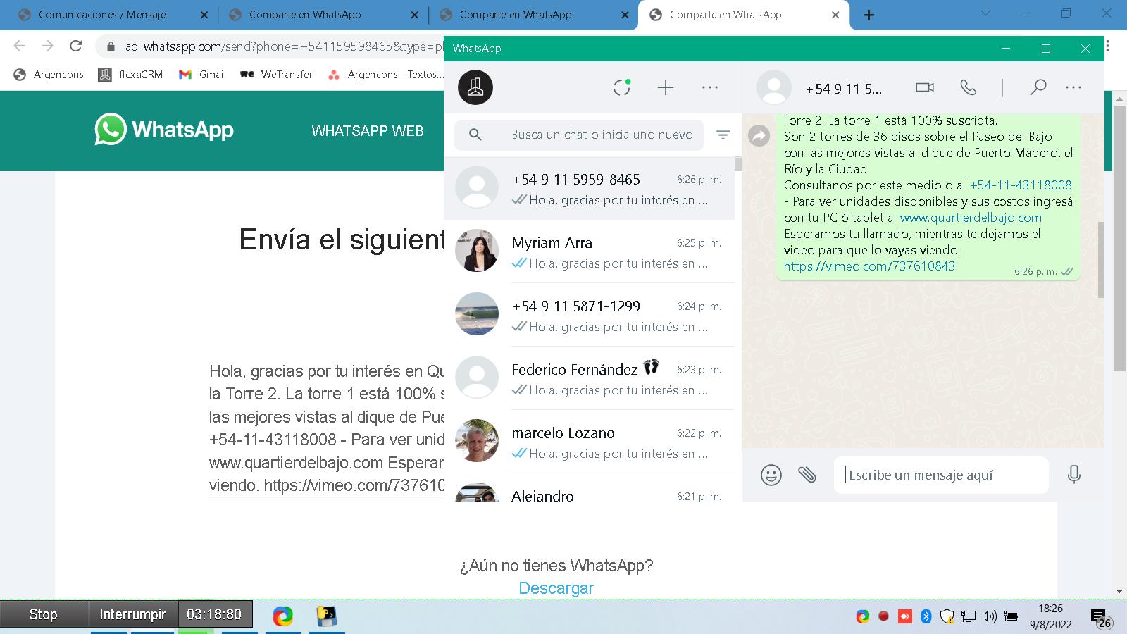Click the Stop recording button
The image size is (1127, 634).
(x=44, y=614)
